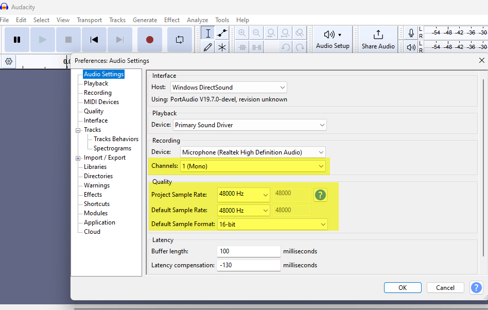Click the Undo arrow icon
The image size is (488, 310).
285,47
